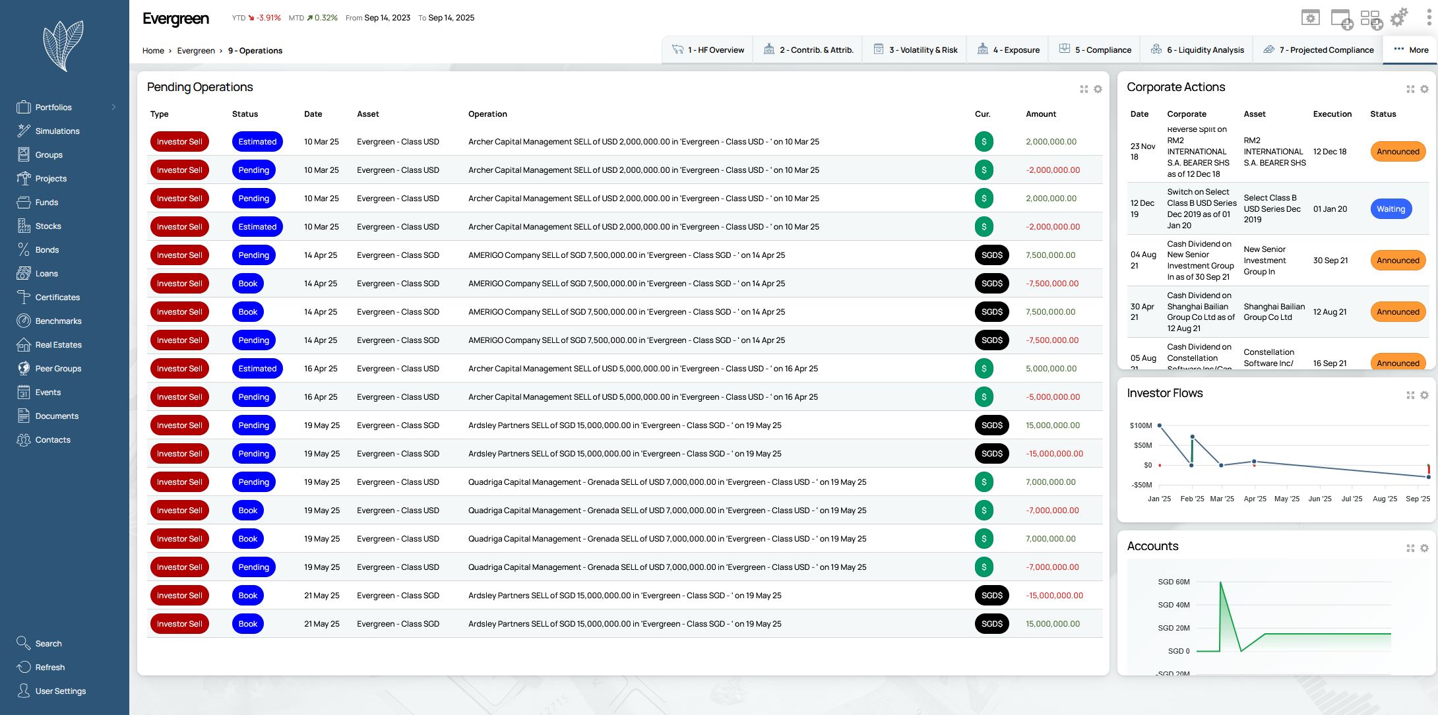Open the double-gear configuration icon
Screen dimensions: 1438x715
point(1399,17)
